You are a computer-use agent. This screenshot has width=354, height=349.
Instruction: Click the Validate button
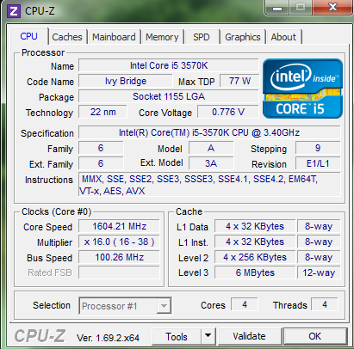(x=249, y=336)
